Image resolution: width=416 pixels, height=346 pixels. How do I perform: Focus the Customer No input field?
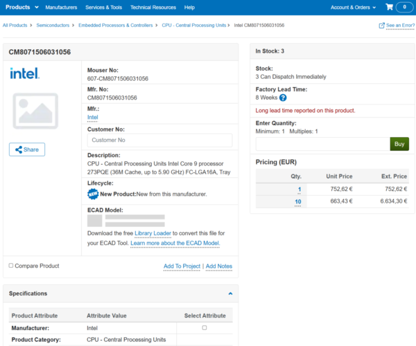(x=159, y=140)
